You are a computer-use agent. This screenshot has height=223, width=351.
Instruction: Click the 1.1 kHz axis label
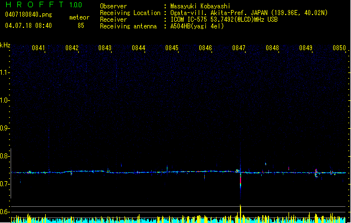tap(4, 72)
